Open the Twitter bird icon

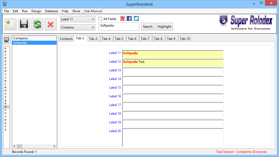136,18
